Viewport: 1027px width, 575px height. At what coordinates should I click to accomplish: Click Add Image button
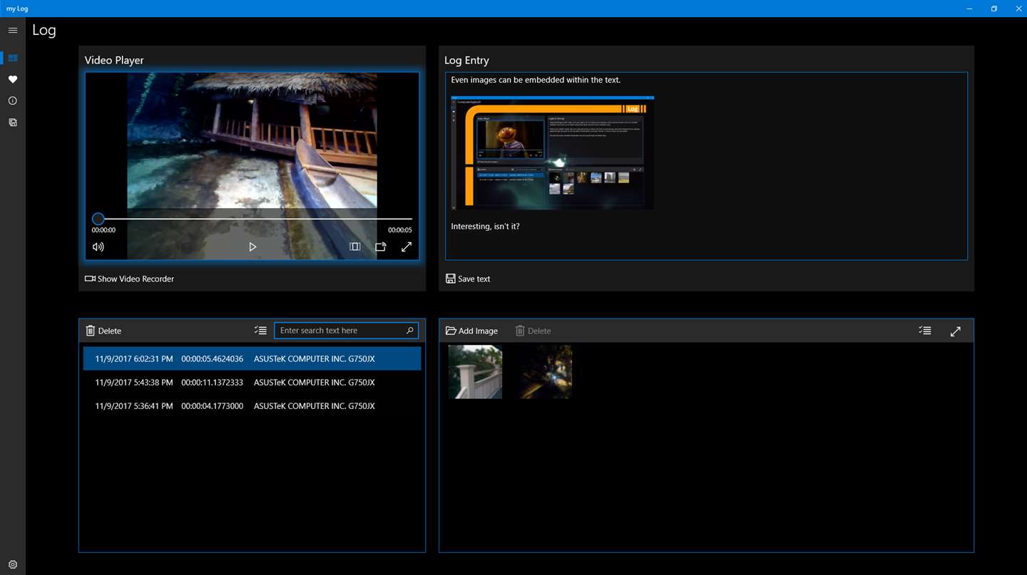tap(471, 331)
